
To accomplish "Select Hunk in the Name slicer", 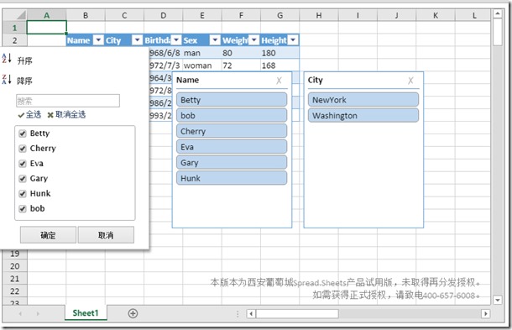I will (x=232, y=178).
